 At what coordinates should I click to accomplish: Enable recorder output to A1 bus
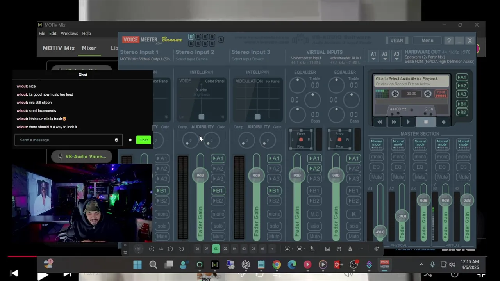462,77
